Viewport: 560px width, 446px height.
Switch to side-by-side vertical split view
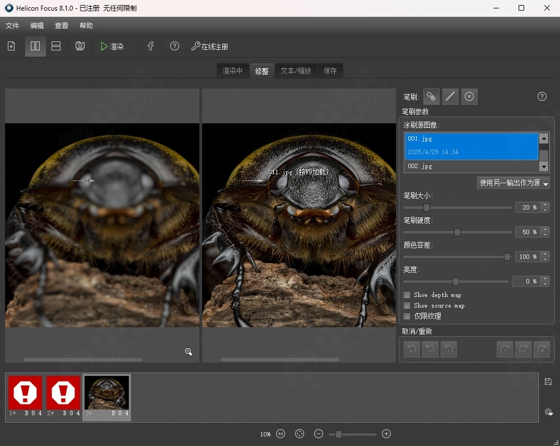(x=35, y=47)
